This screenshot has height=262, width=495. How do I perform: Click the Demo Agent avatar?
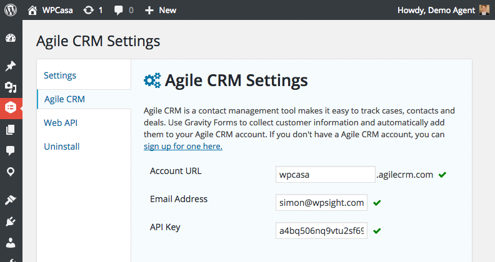(x=484, y=10)
